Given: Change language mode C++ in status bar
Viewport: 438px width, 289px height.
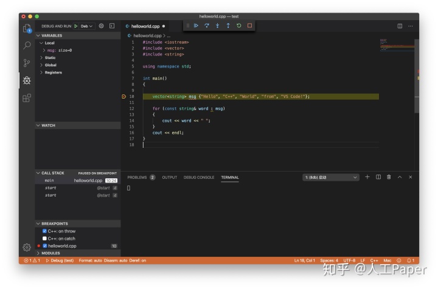Looking at the screenshot, I should click(x=374, y=260).
